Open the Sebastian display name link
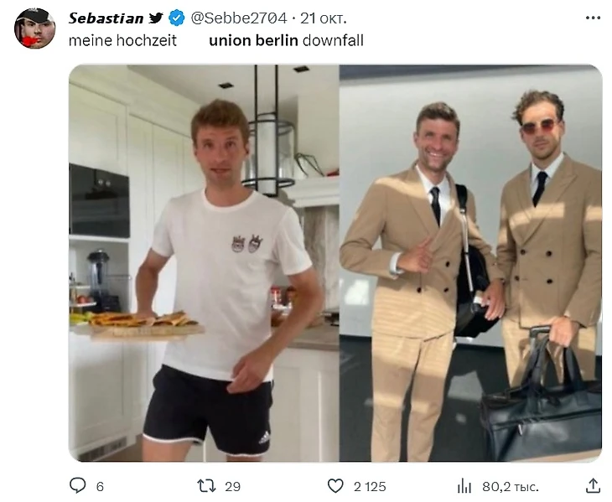612x502 pixels. click(x=106, y=18)
